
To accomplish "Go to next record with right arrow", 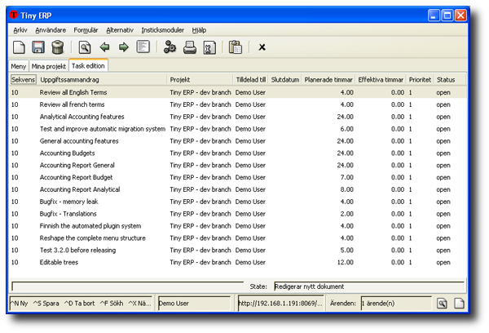I will [124, 47].
